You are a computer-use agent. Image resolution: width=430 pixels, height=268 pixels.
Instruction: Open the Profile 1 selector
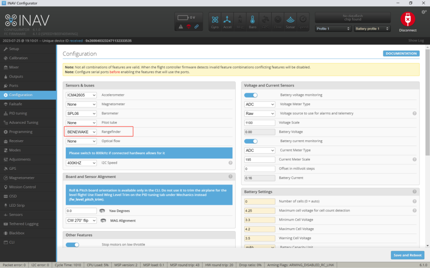click(333, 28)
